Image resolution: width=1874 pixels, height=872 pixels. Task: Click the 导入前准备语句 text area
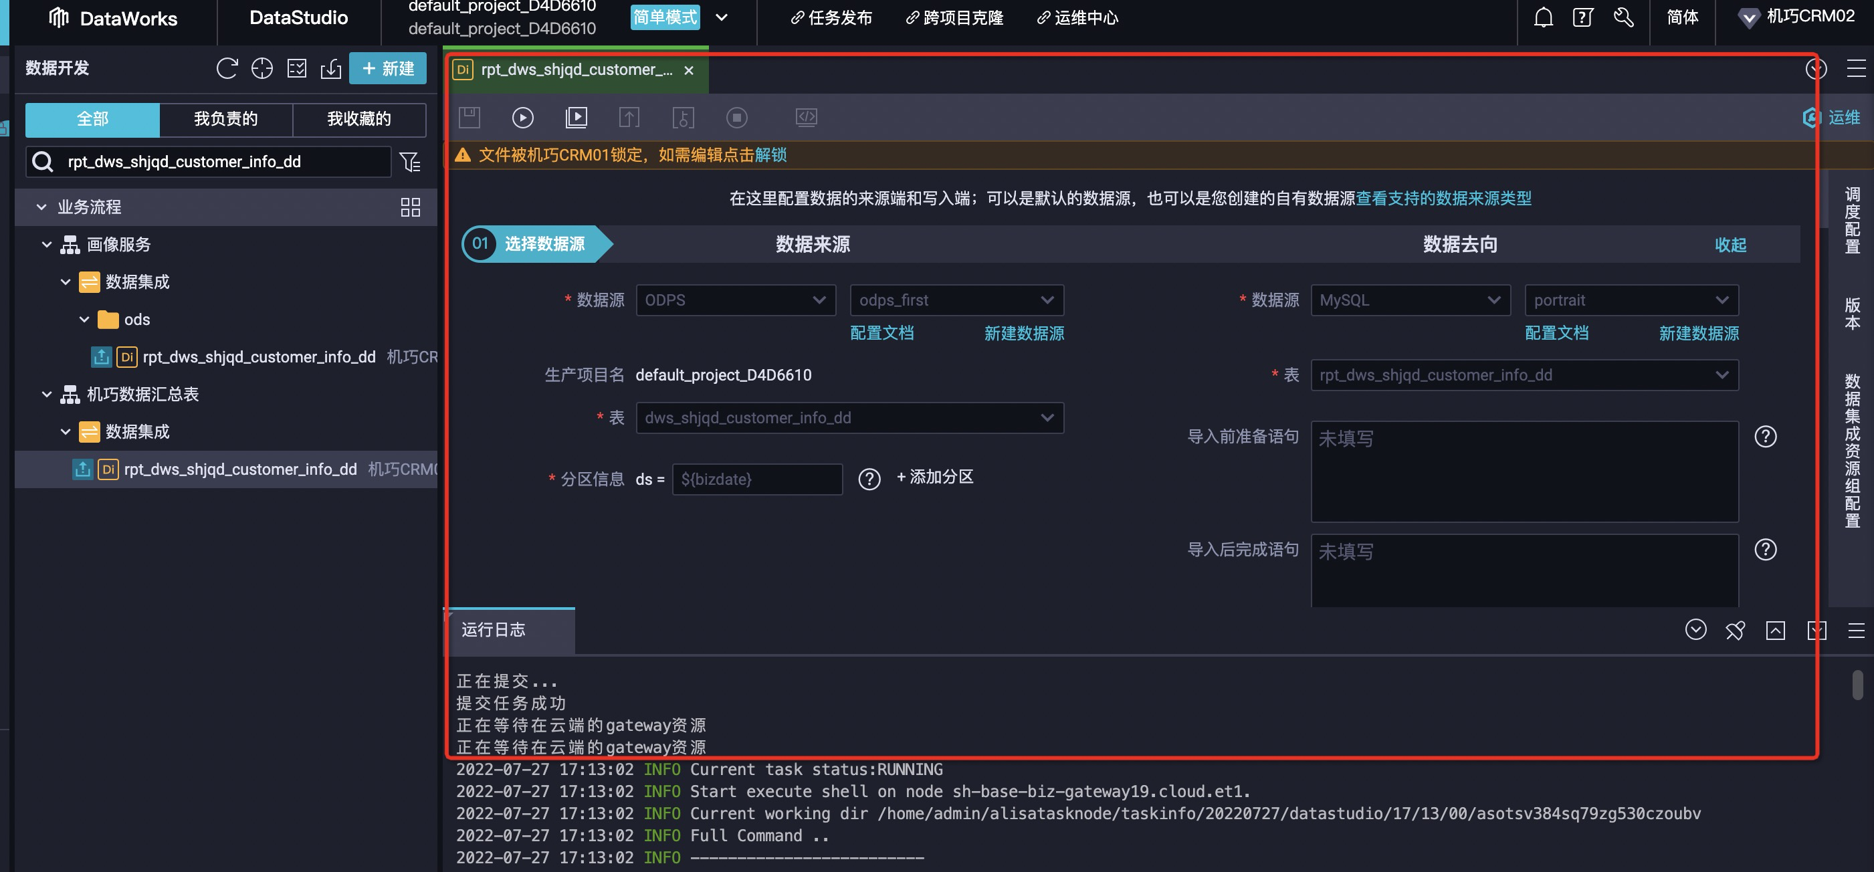[x=1525, y=471]
